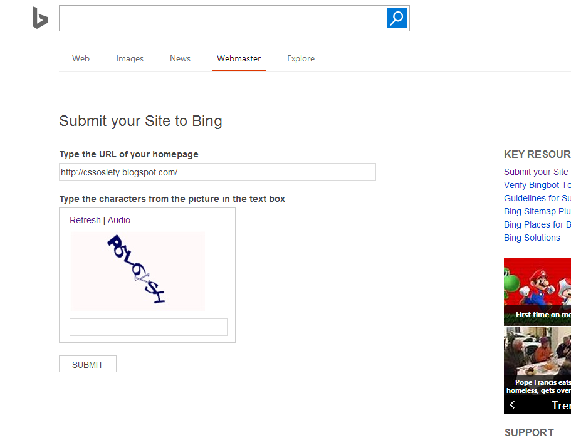Click the captcha image
This screenshot has height=440, width=571.
[x=137, y=271]
